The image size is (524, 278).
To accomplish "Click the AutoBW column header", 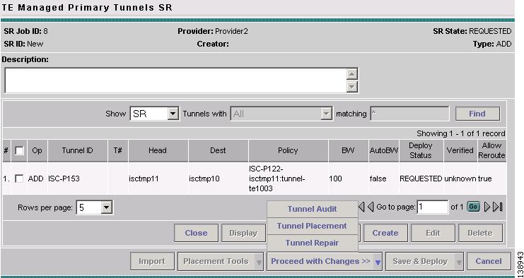I will 384,151.
